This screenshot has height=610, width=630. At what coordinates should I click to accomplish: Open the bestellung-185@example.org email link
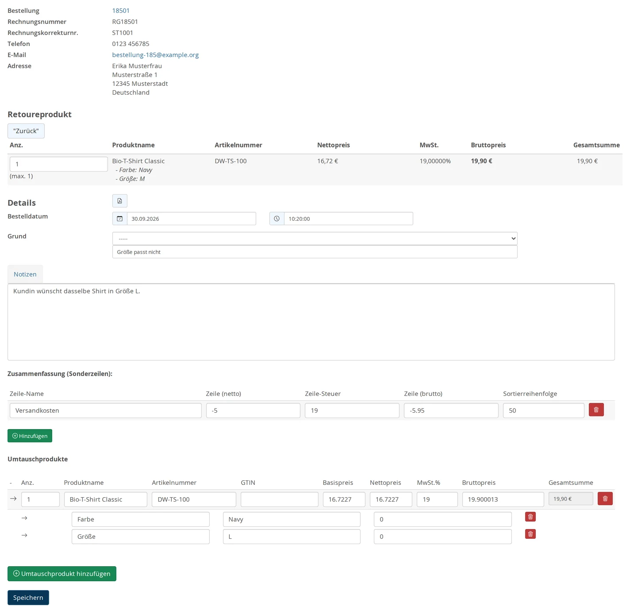pos(155,55)
